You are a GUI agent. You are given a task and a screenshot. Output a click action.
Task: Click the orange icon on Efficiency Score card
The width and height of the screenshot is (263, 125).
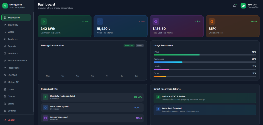coord(212,21)
